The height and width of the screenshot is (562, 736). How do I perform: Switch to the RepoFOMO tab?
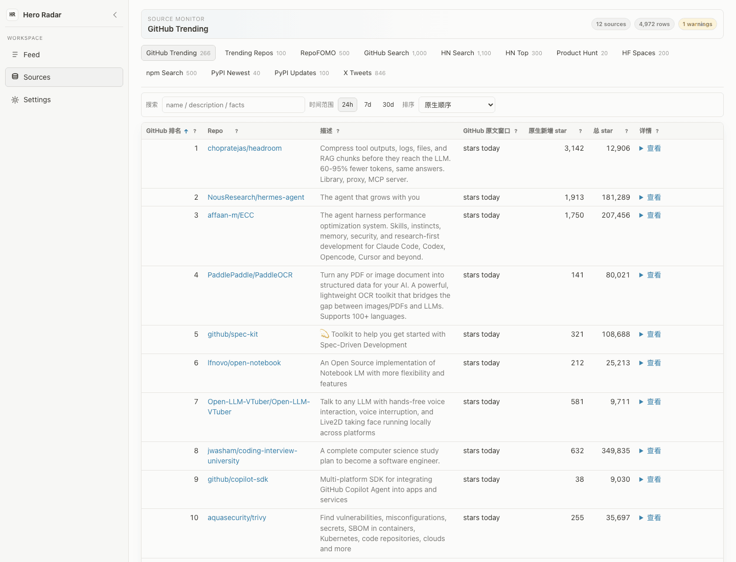pos(325,53)
